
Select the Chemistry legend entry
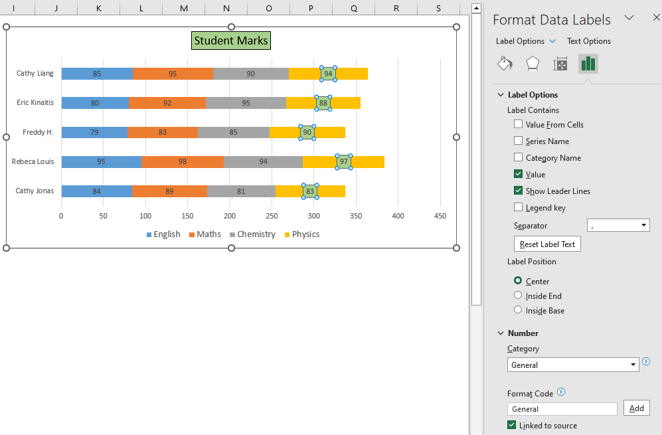click(x=252, y=234)
